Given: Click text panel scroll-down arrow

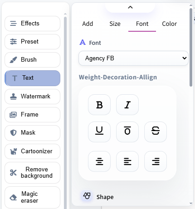Looking at the screenshot, I should [191, 204].
